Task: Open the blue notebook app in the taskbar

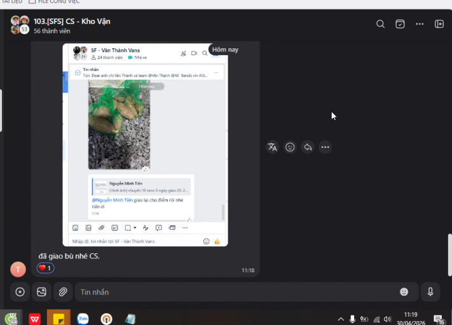Action: click(x=130, y=319)
